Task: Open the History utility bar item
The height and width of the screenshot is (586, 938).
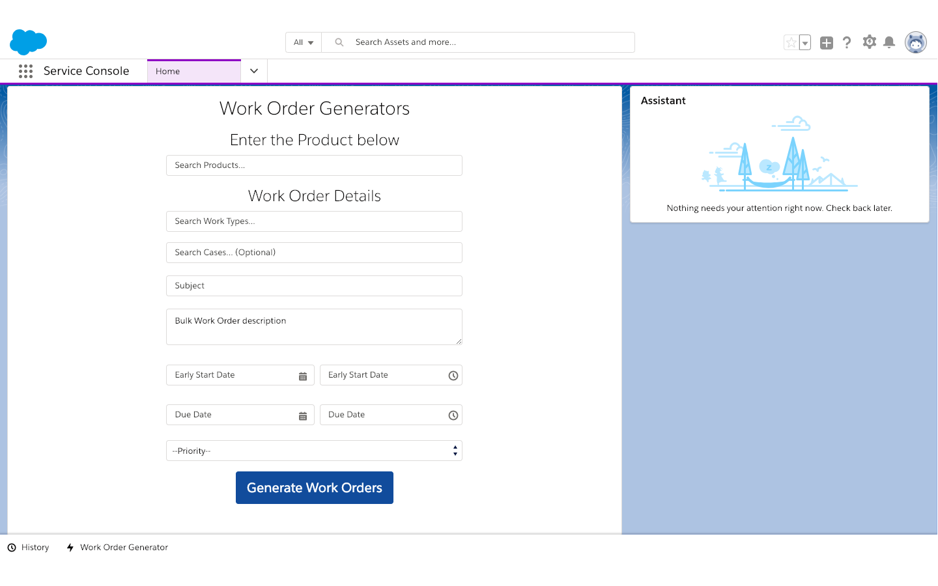Action: click(29, 548)
